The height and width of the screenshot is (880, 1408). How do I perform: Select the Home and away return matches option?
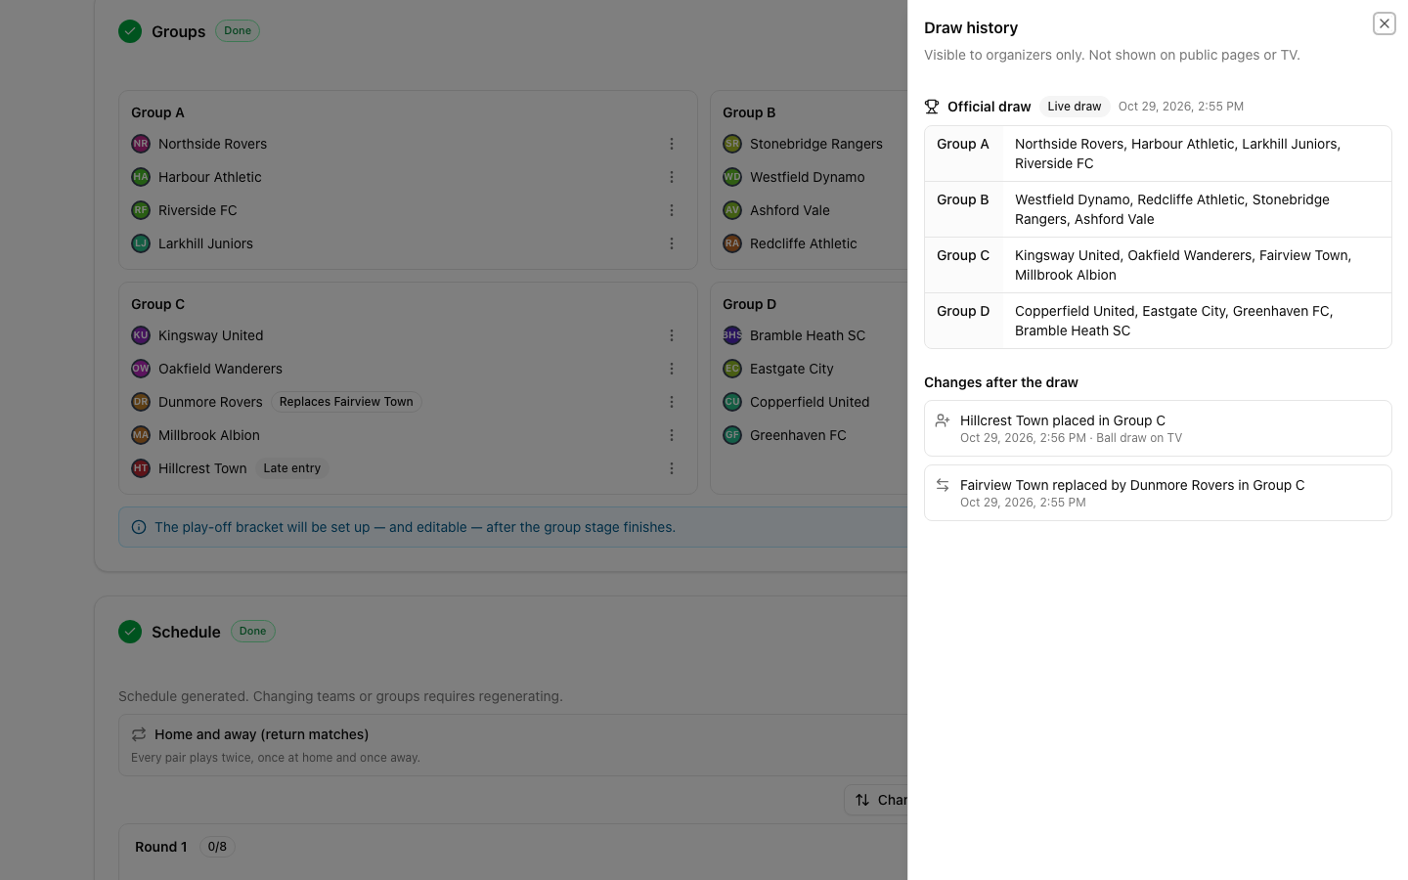pos(513,745)
